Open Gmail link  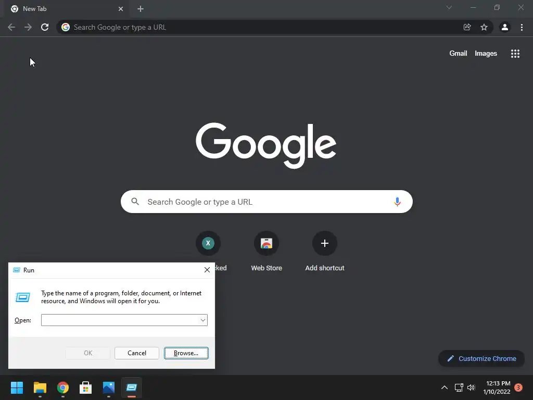[458, 54]
